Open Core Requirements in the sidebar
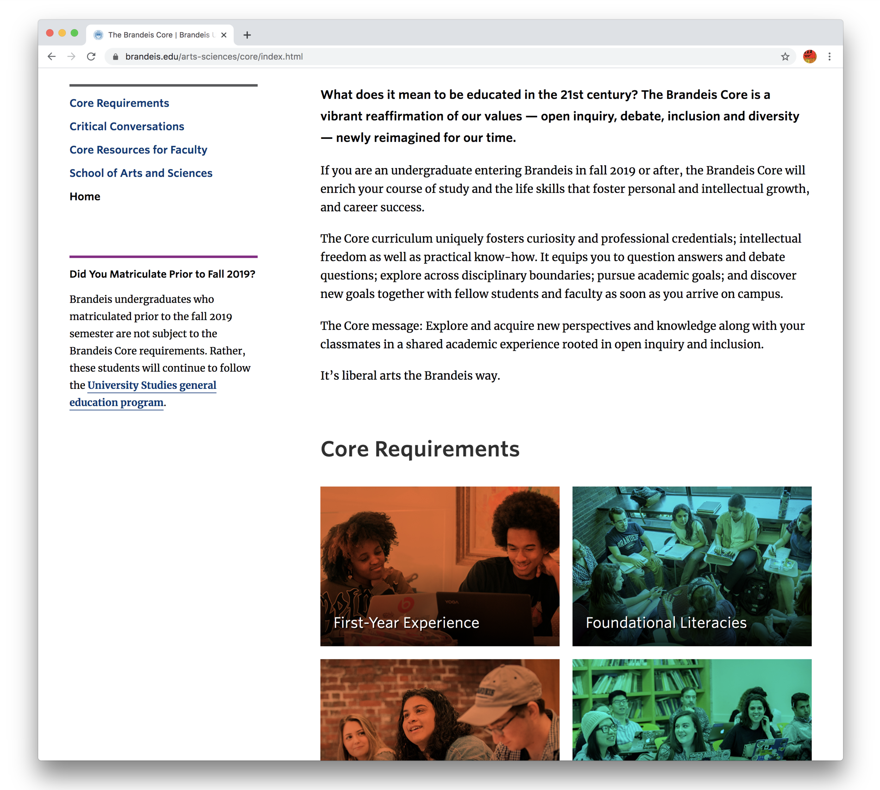880x790 pixels. coord(119,103)
